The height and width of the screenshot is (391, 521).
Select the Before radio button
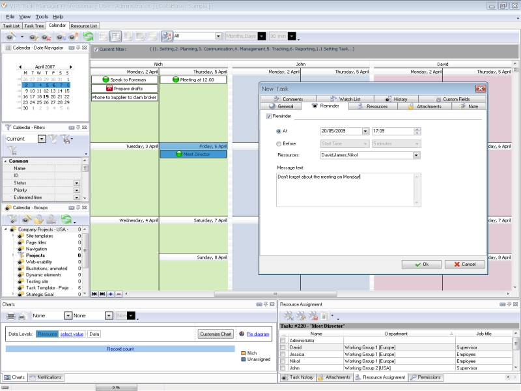click(x=279, y=143)
